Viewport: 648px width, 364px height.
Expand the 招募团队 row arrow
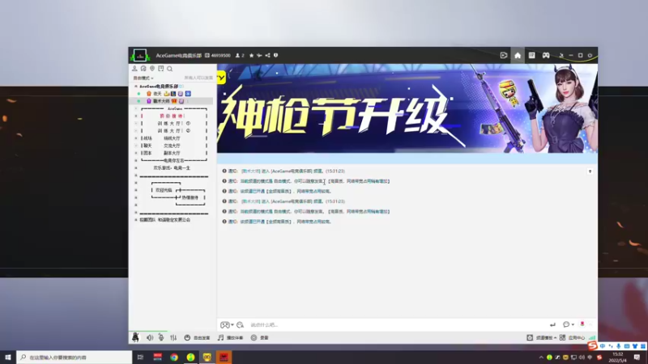click(136, 220)
